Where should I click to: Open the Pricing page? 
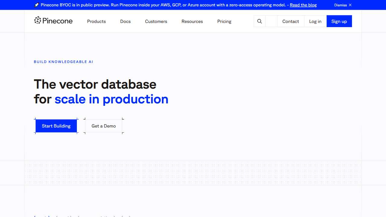224,21
